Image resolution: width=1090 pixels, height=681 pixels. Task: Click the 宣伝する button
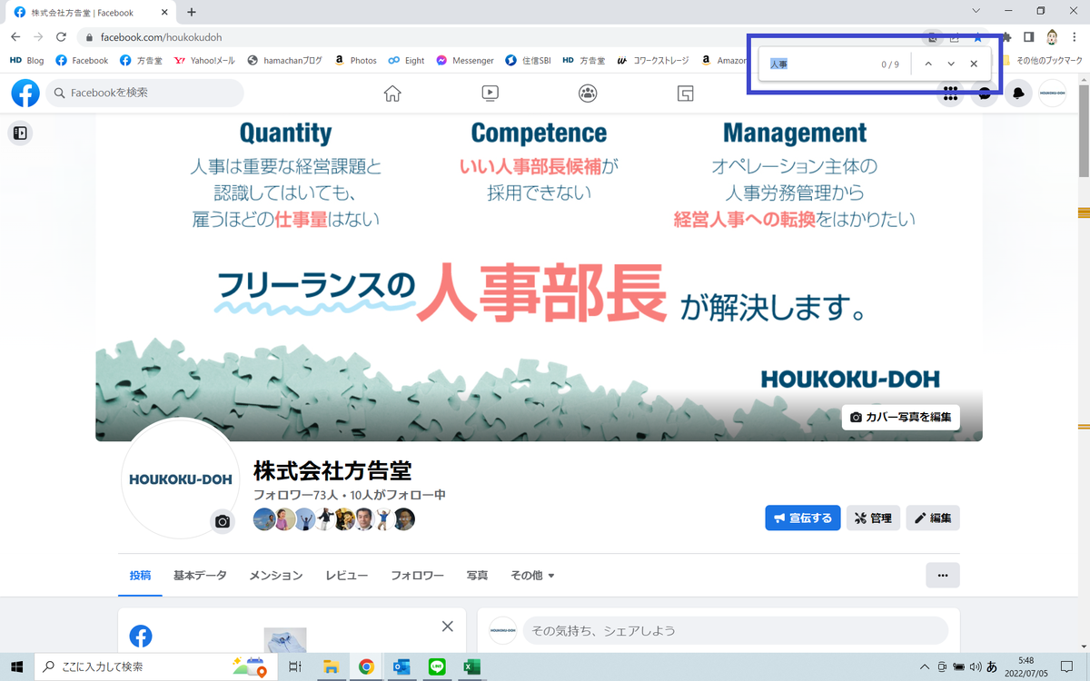coord(803,518)
